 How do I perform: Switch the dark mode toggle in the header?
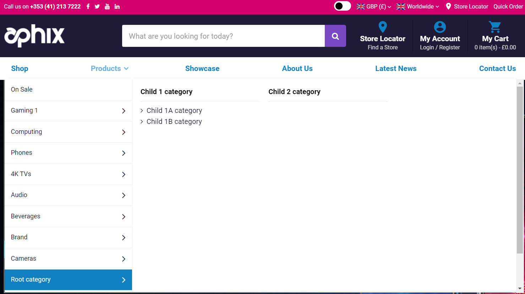(342, 6)
